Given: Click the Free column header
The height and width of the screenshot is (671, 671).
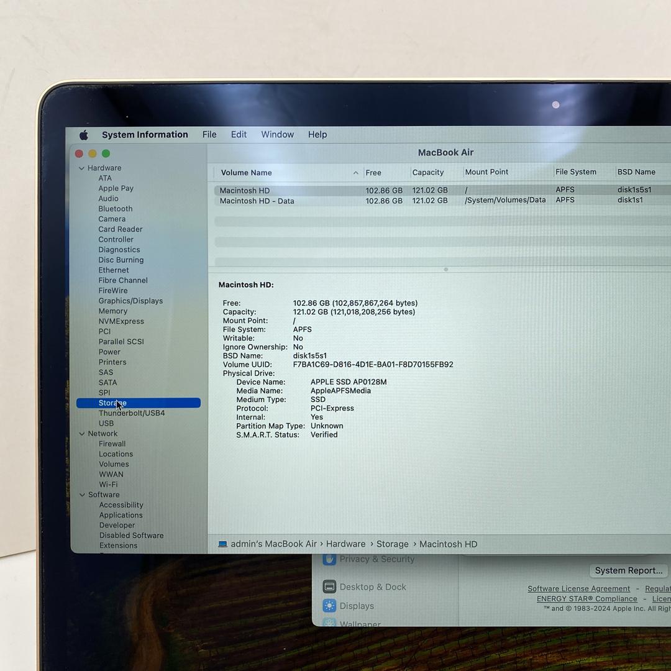Looking at the screenshot, I should (373, 173).
